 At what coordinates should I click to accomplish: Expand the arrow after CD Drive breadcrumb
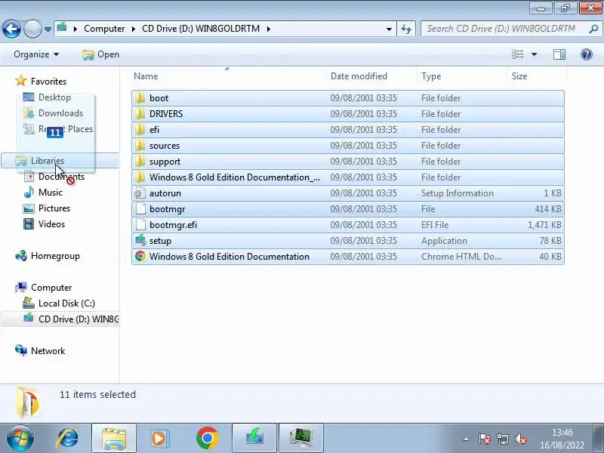[x=269, y=29]
